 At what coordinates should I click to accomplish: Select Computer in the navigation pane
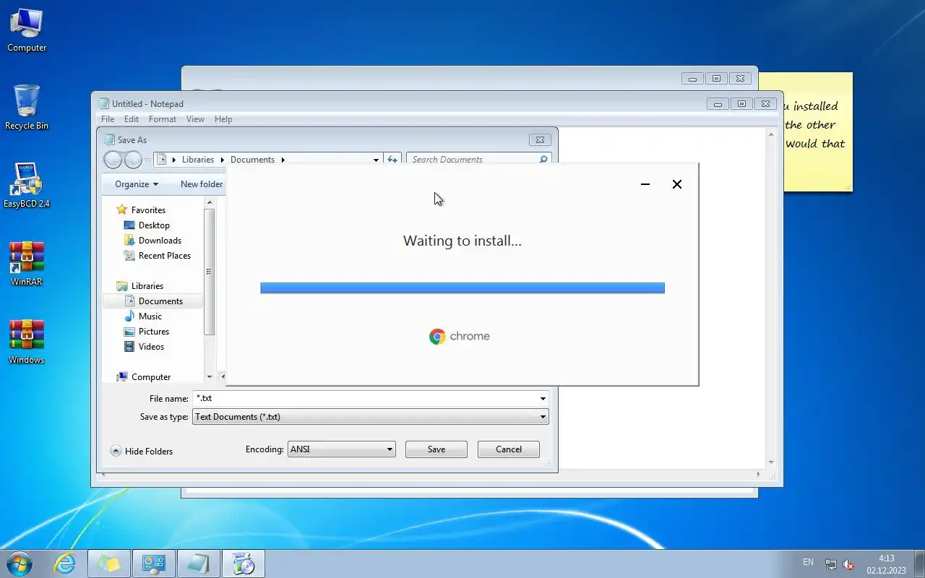(151, 377)
